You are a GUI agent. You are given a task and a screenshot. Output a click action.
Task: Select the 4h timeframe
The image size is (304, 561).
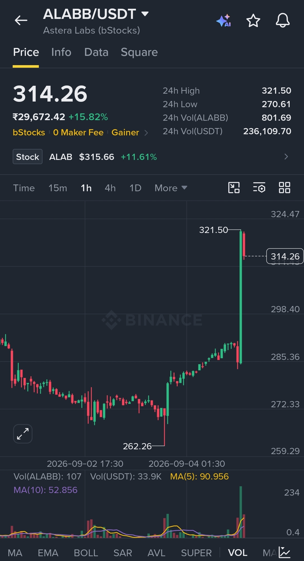tap(110, 188)
